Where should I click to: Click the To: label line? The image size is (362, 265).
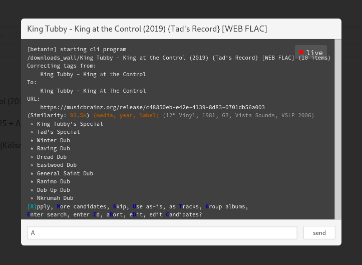[x=32, y=83]
